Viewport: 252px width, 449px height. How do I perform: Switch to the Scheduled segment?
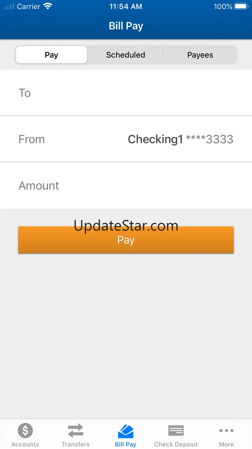click(126, 55)
